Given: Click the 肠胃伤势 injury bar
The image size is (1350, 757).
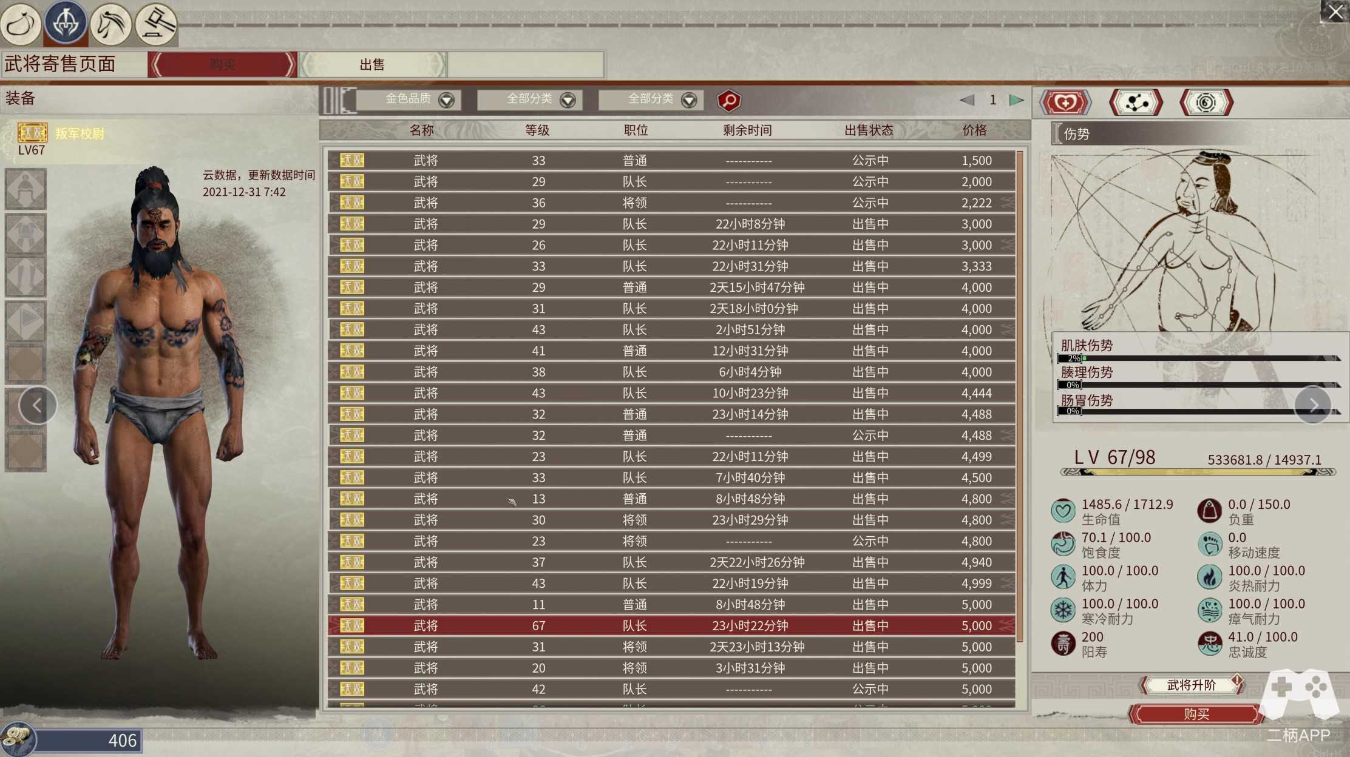Looking at the screenshot, I should [1199, 411].
